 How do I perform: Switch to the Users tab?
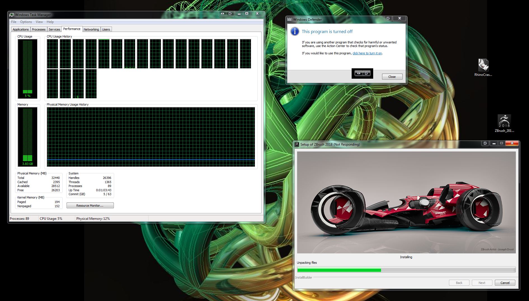(x=106, y=29)
